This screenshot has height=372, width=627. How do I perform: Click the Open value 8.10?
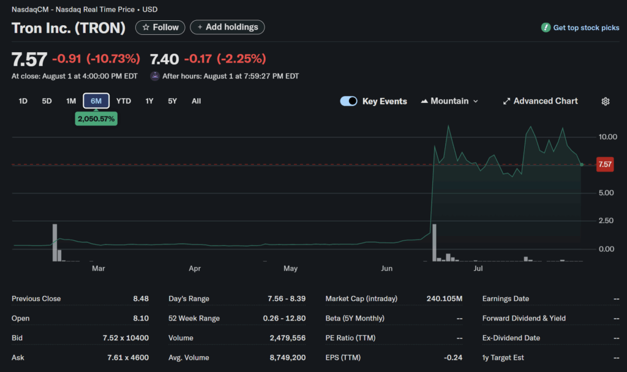pos(141,318)
